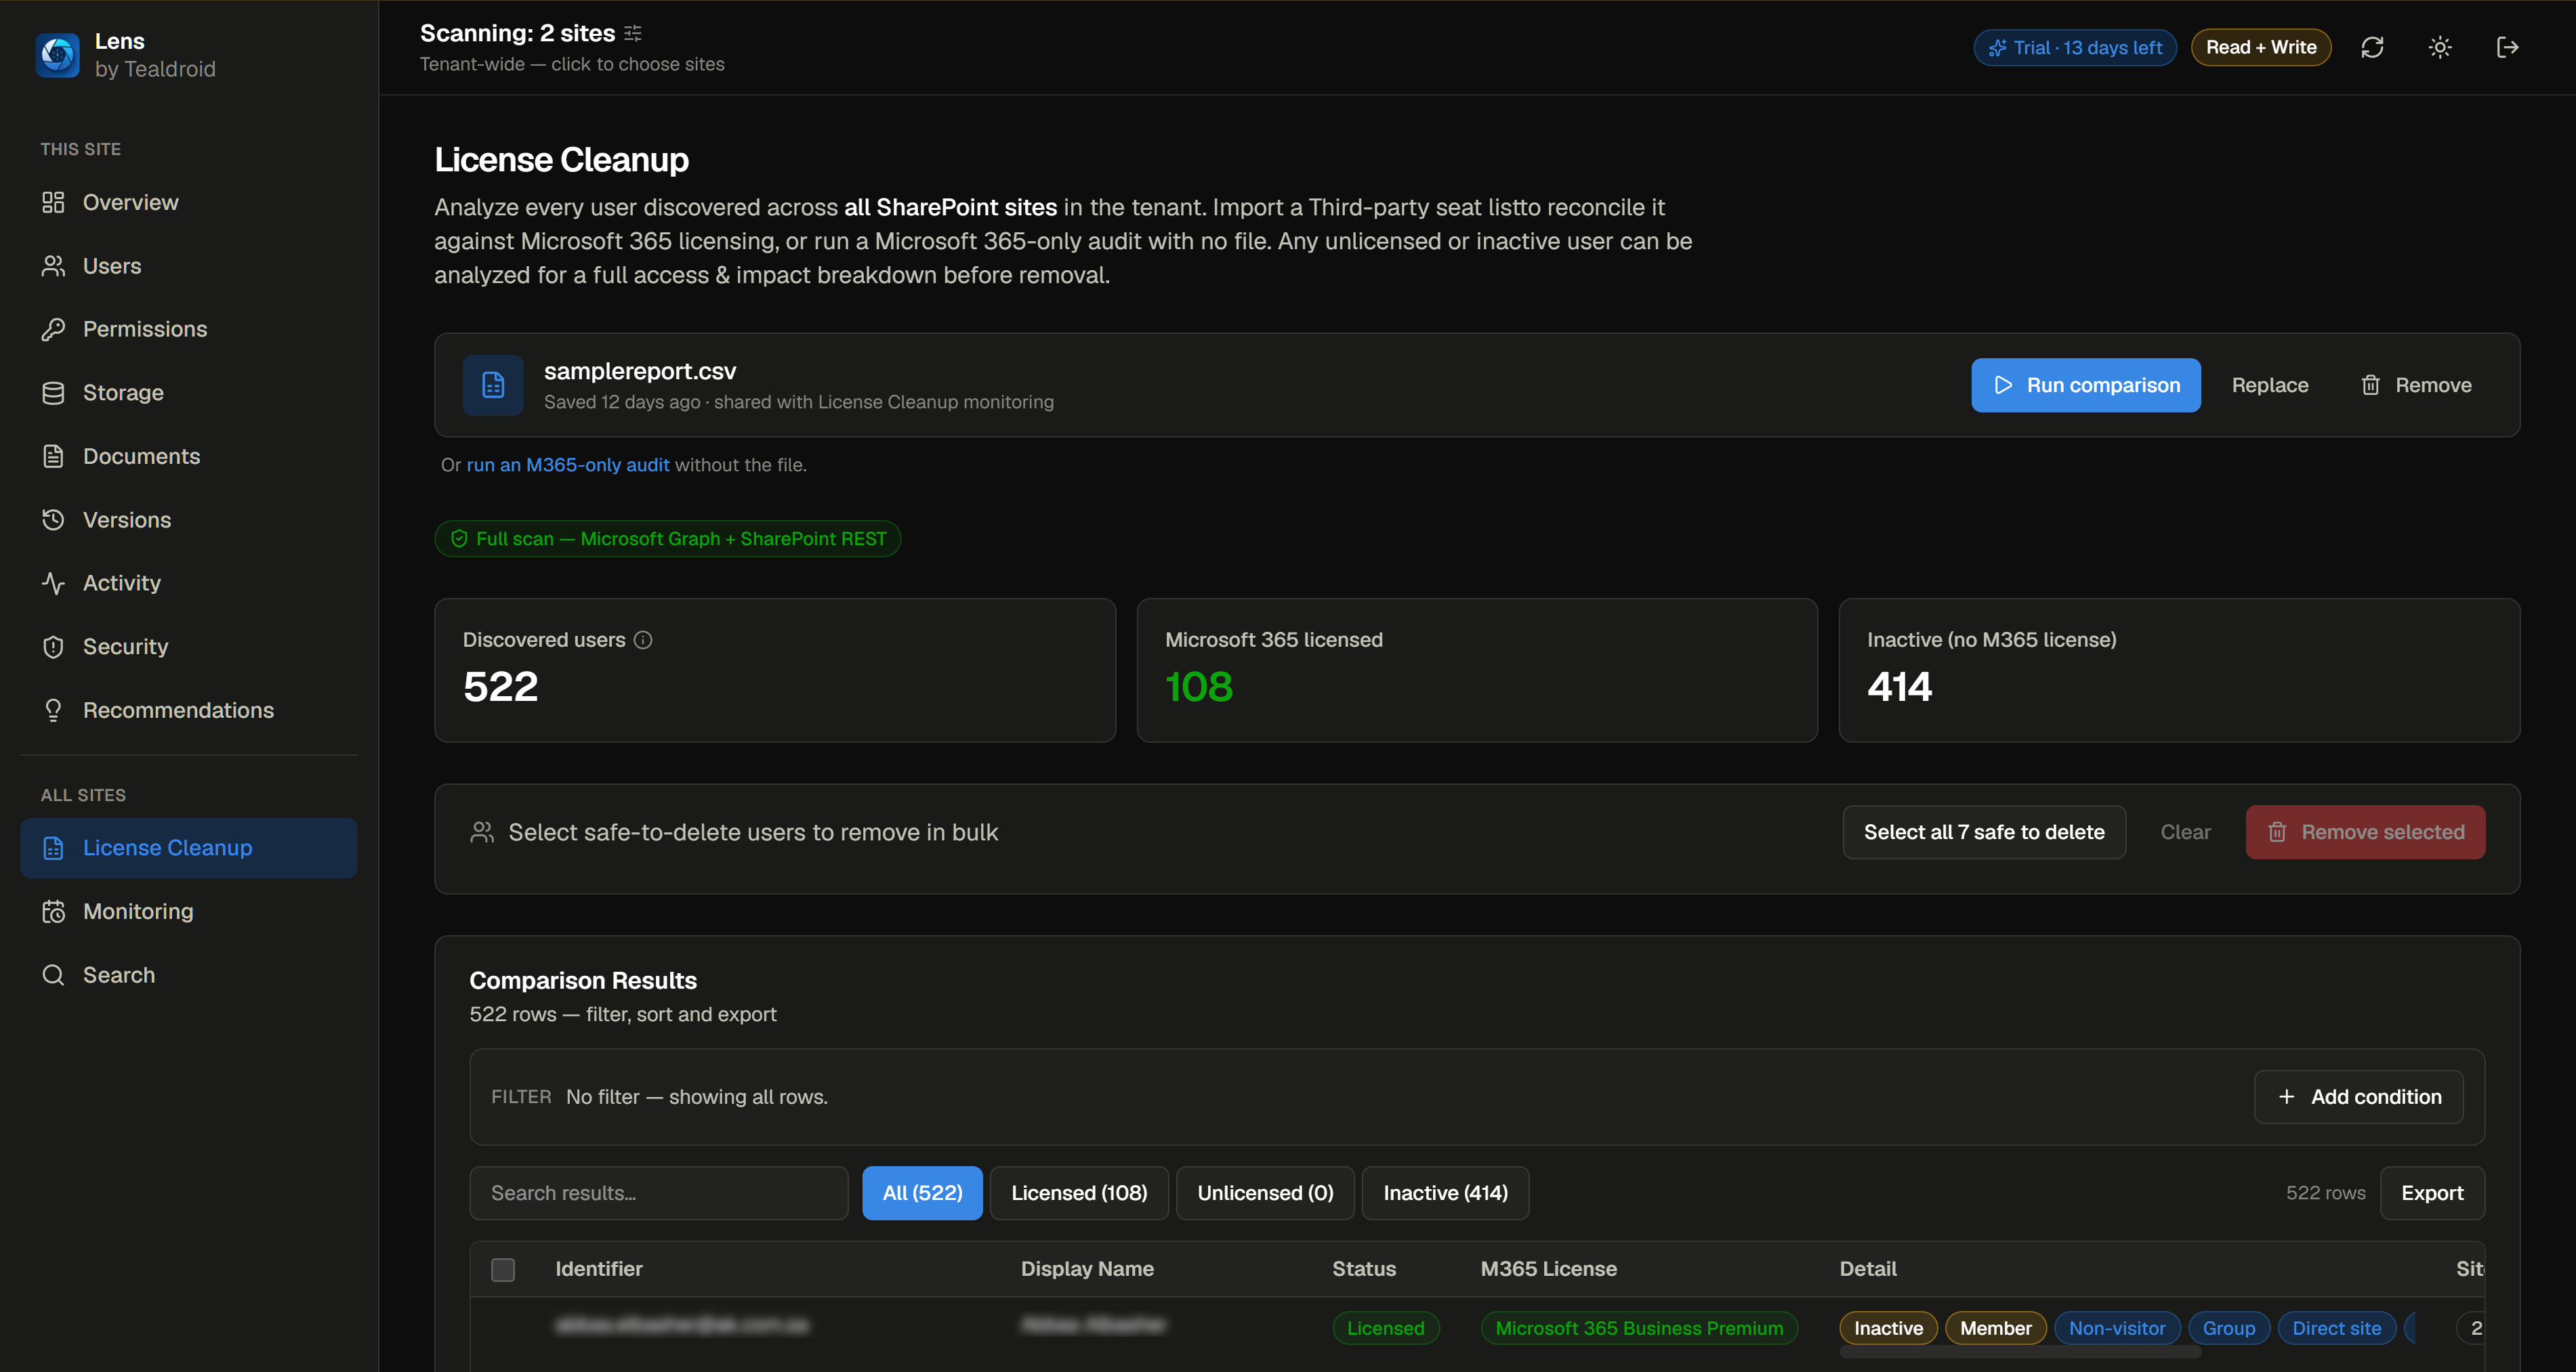Click Microsoft 365 Business Premium badge
This screenshot has height=1372, width=2576.
pos(1639,1328)
